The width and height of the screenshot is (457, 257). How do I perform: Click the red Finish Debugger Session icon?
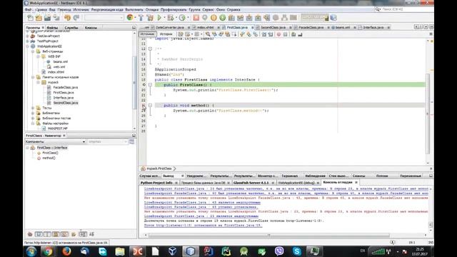click(196, 18)
